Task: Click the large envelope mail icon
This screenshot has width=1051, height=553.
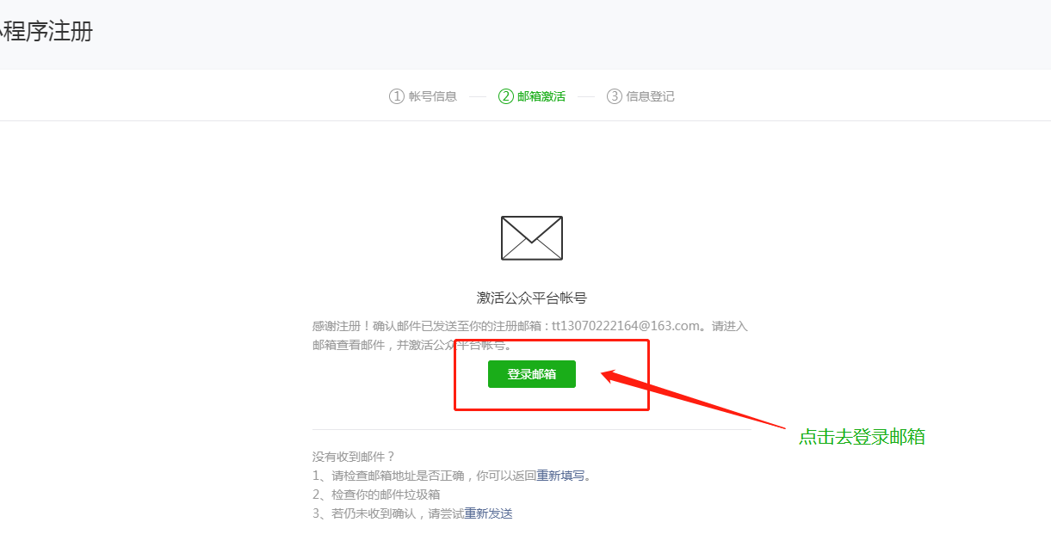Action: [x=532, y=237]
